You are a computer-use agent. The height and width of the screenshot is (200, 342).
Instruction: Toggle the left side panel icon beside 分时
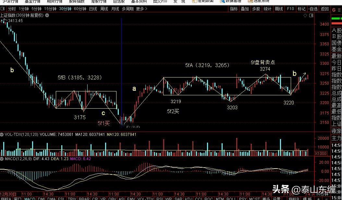coord(3,9)
